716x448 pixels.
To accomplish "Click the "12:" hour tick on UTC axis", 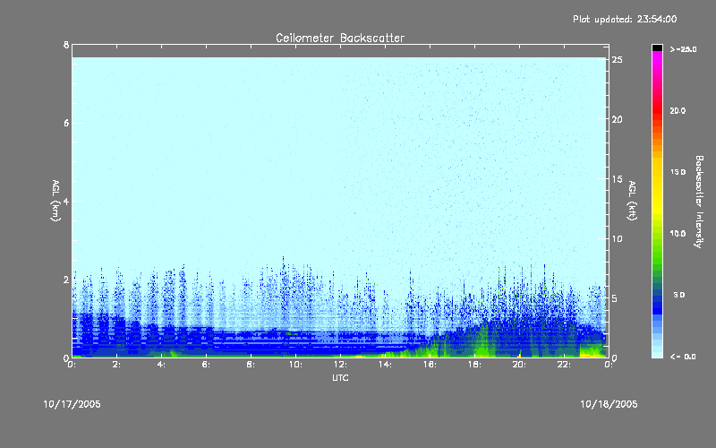I will [x=340, y=365].
